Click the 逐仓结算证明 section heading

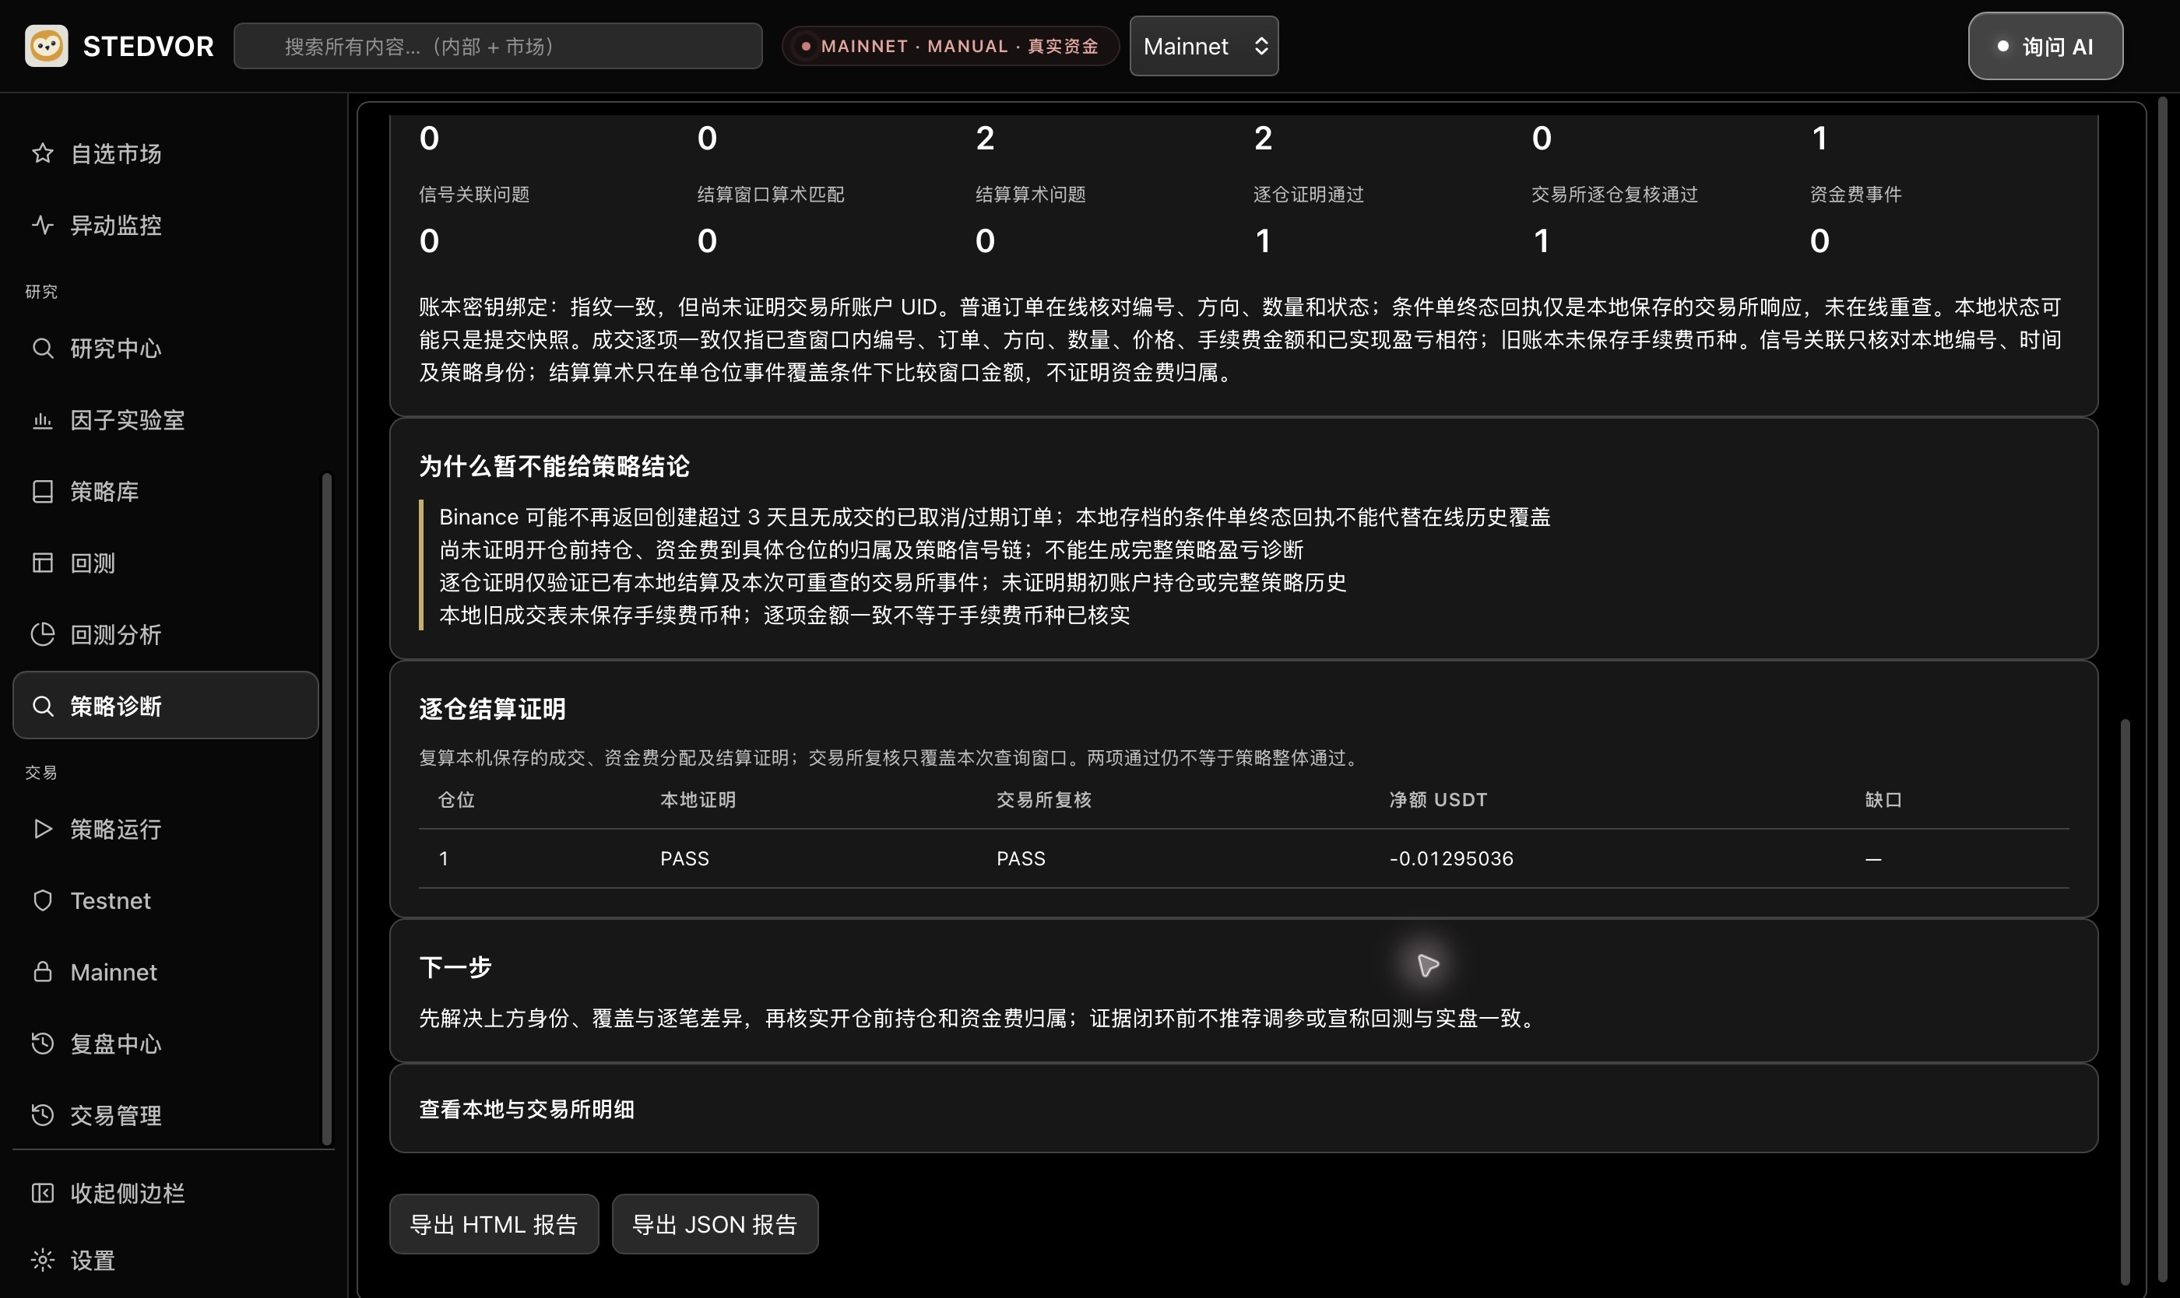492,710
